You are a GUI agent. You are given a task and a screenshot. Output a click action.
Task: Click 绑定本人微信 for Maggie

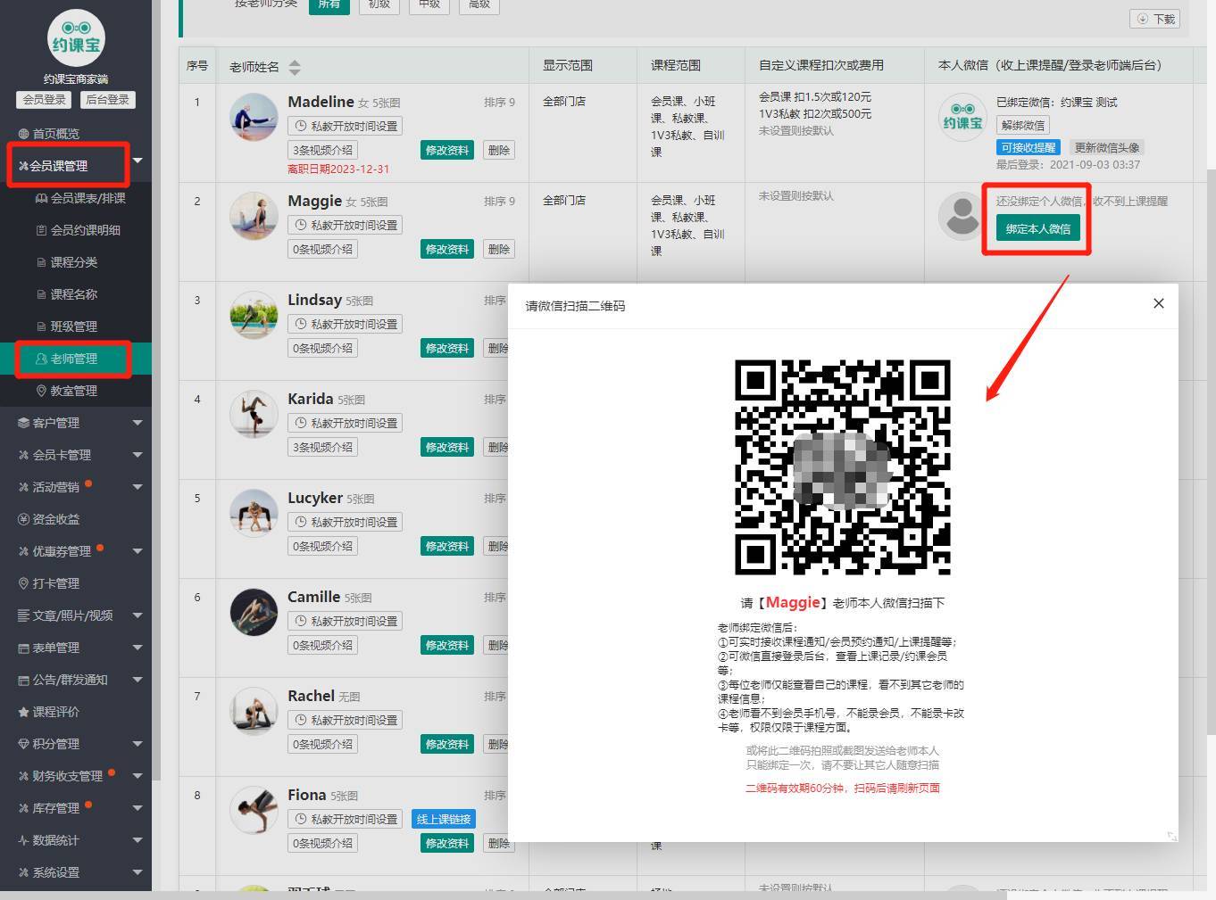pos(1038,229)
